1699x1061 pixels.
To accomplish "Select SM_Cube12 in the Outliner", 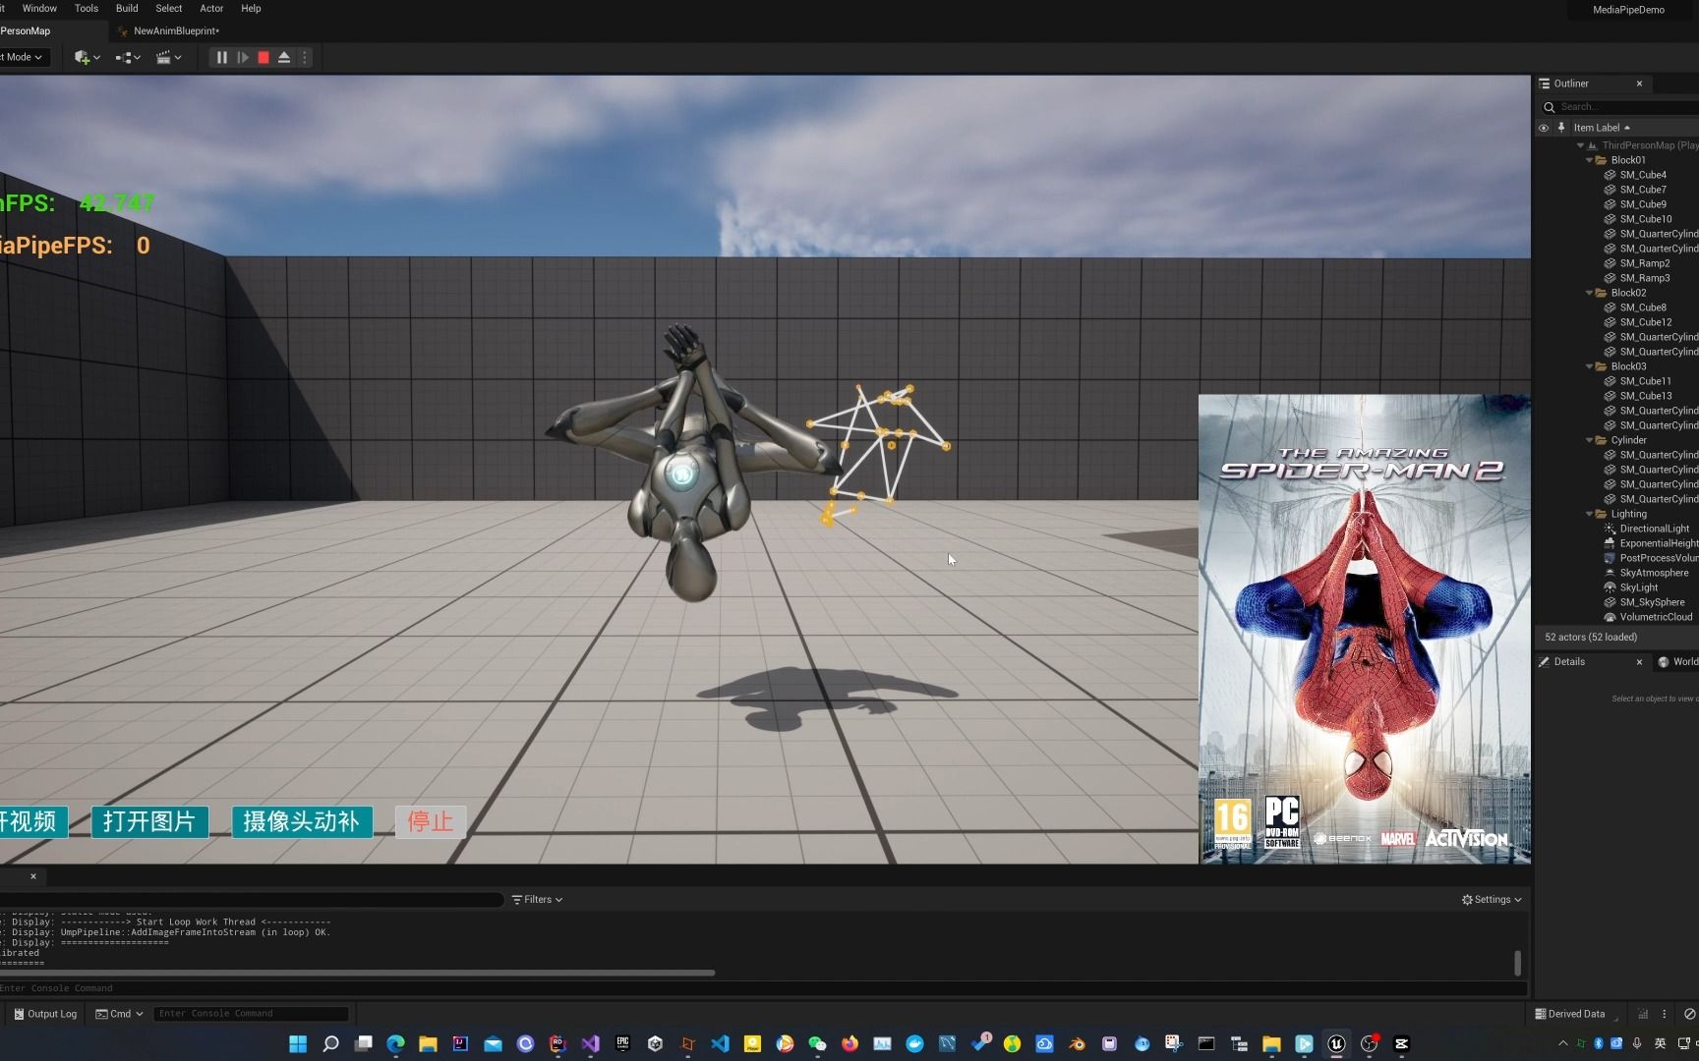I will [x=1646, y=322].
